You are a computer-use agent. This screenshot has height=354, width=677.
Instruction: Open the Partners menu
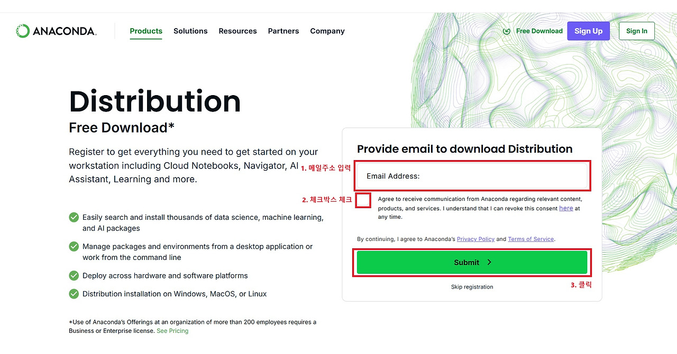tap(283, 31)
